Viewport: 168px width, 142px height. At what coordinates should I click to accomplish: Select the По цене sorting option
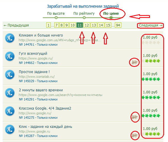click(111, 14)
